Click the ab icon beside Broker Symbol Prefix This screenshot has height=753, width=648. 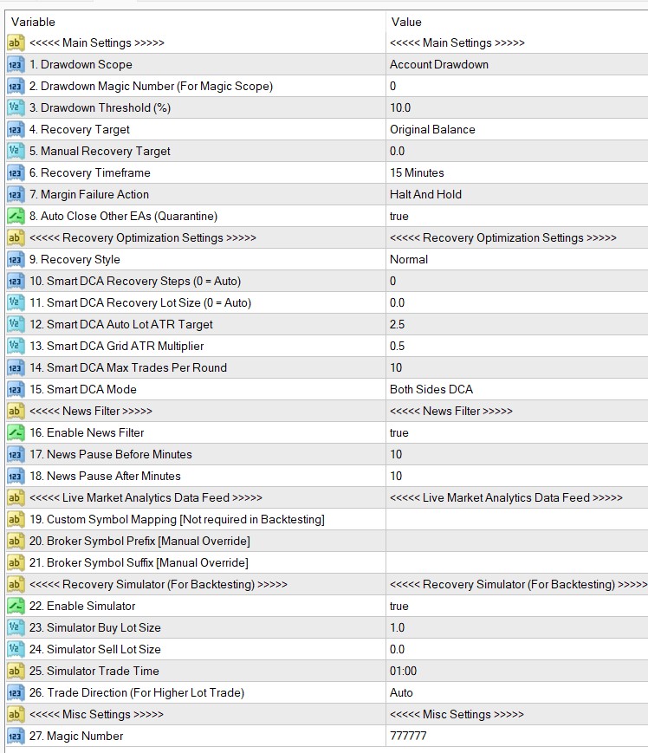click(x=16, y=542)
